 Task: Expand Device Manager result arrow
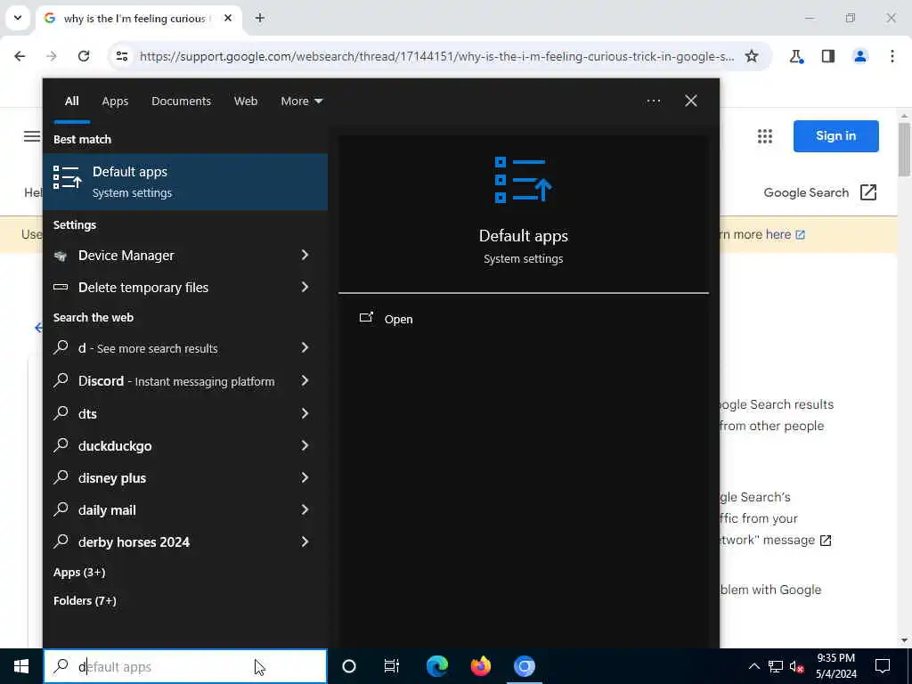[x=305, y=255]
